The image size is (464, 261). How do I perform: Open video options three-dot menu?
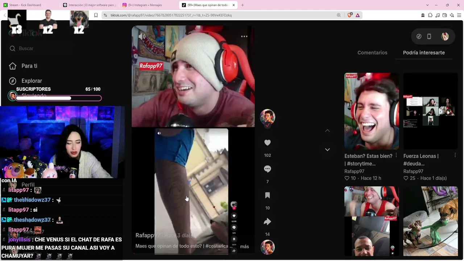[x=244, y=36]
